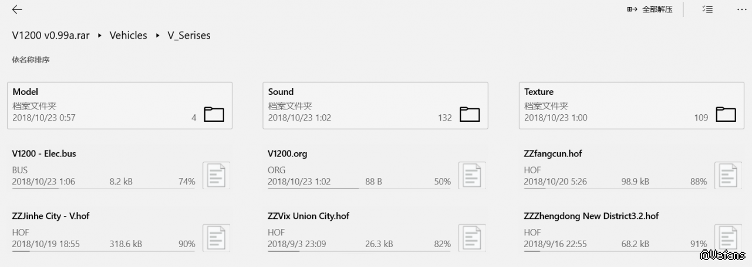Click the V1200.org file icon
This screenshot has width=752, height=267.
pos(472,176)
